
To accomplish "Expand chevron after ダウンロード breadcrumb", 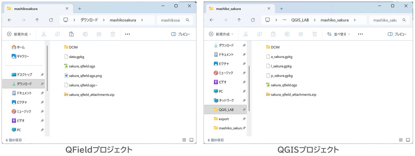I will click(104, 20).
